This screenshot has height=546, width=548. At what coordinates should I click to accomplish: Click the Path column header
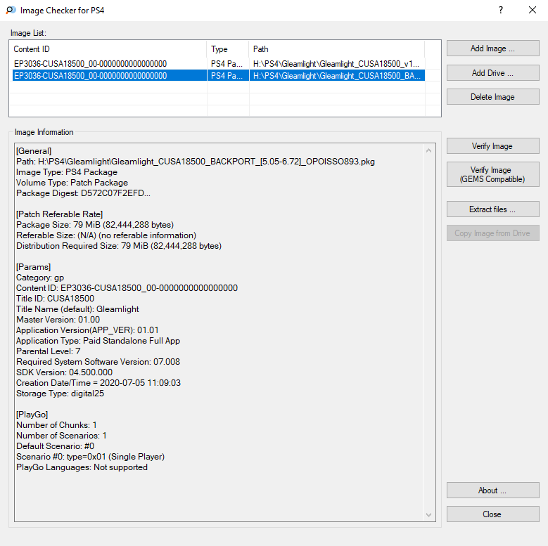(x=337, y=49)
